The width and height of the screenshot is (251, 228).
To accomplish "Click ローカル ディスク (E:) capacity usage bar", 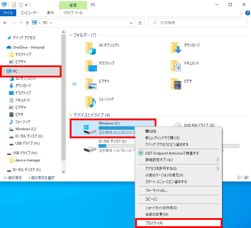I will tap(117, 146).
